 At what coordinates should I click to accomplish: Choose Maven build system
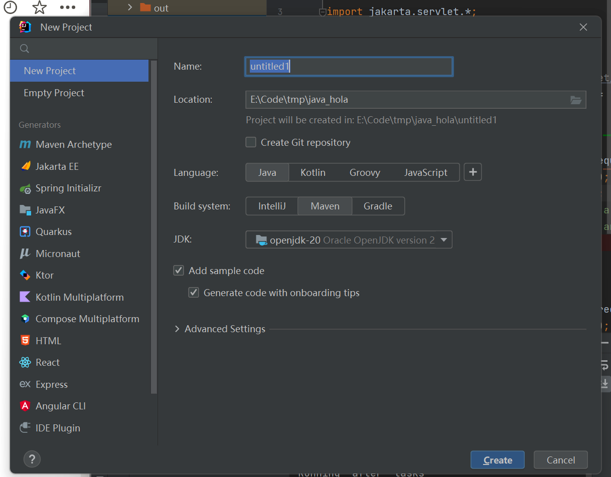(x=325, y=206)
